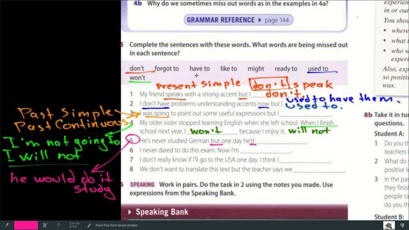409x230 pixels.
Task: Expand the Speaking Bank triangle
Action: [130, 212]
